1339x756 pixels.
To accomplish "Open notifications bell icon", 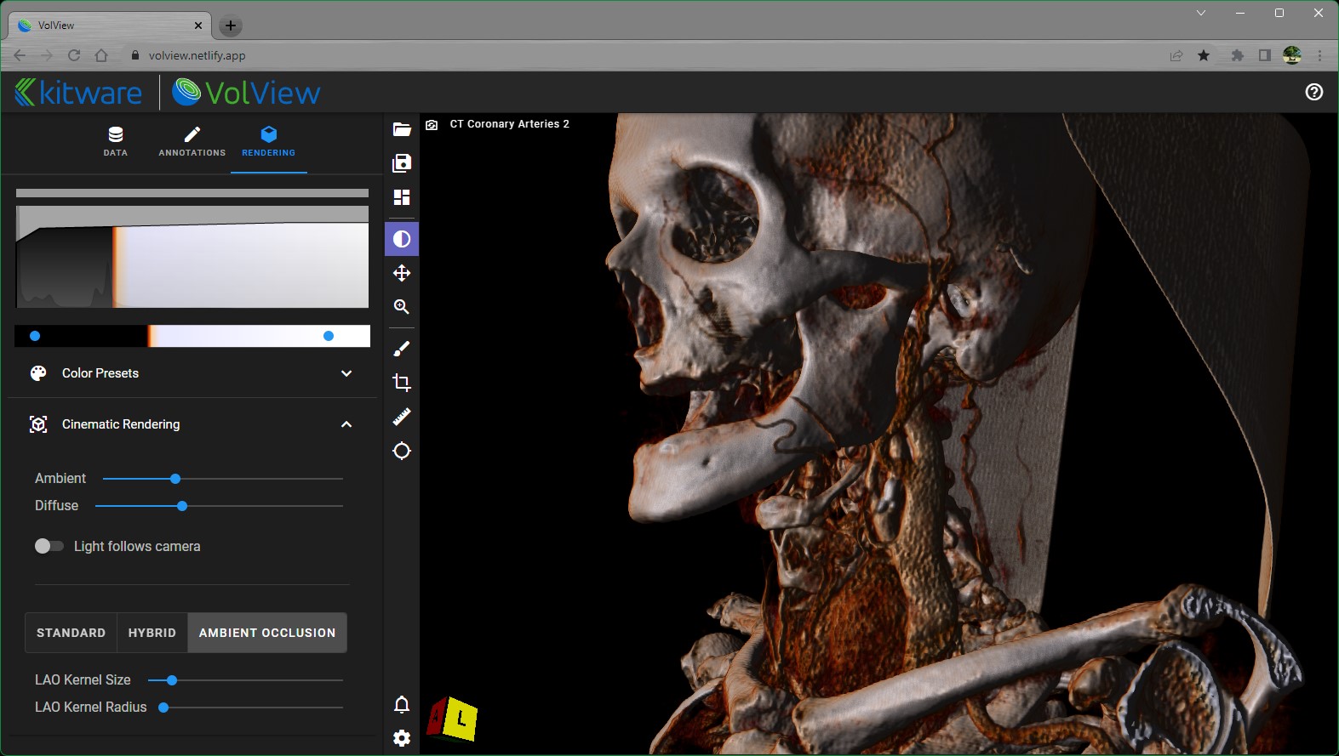I will (x=402, y=704).
